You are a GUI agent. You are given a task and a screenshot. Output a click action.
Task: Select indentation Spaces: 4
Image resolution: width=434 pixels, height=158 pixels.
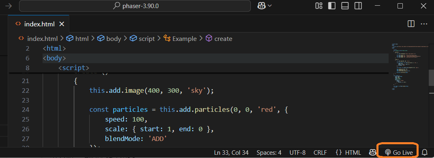pyautogui.click(x=269, y=152)
